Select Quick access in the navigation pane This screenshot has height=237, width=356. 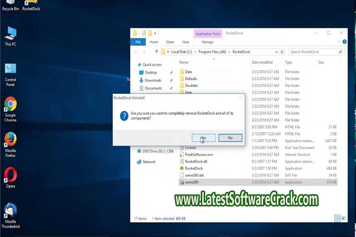point(150,65)
